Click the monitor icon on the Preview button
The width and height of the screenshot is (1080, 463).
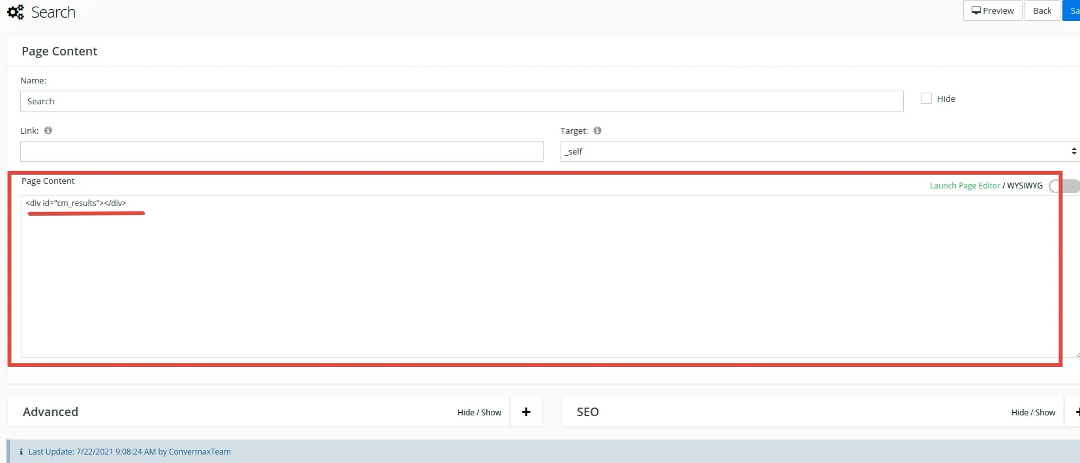[976, 10]
